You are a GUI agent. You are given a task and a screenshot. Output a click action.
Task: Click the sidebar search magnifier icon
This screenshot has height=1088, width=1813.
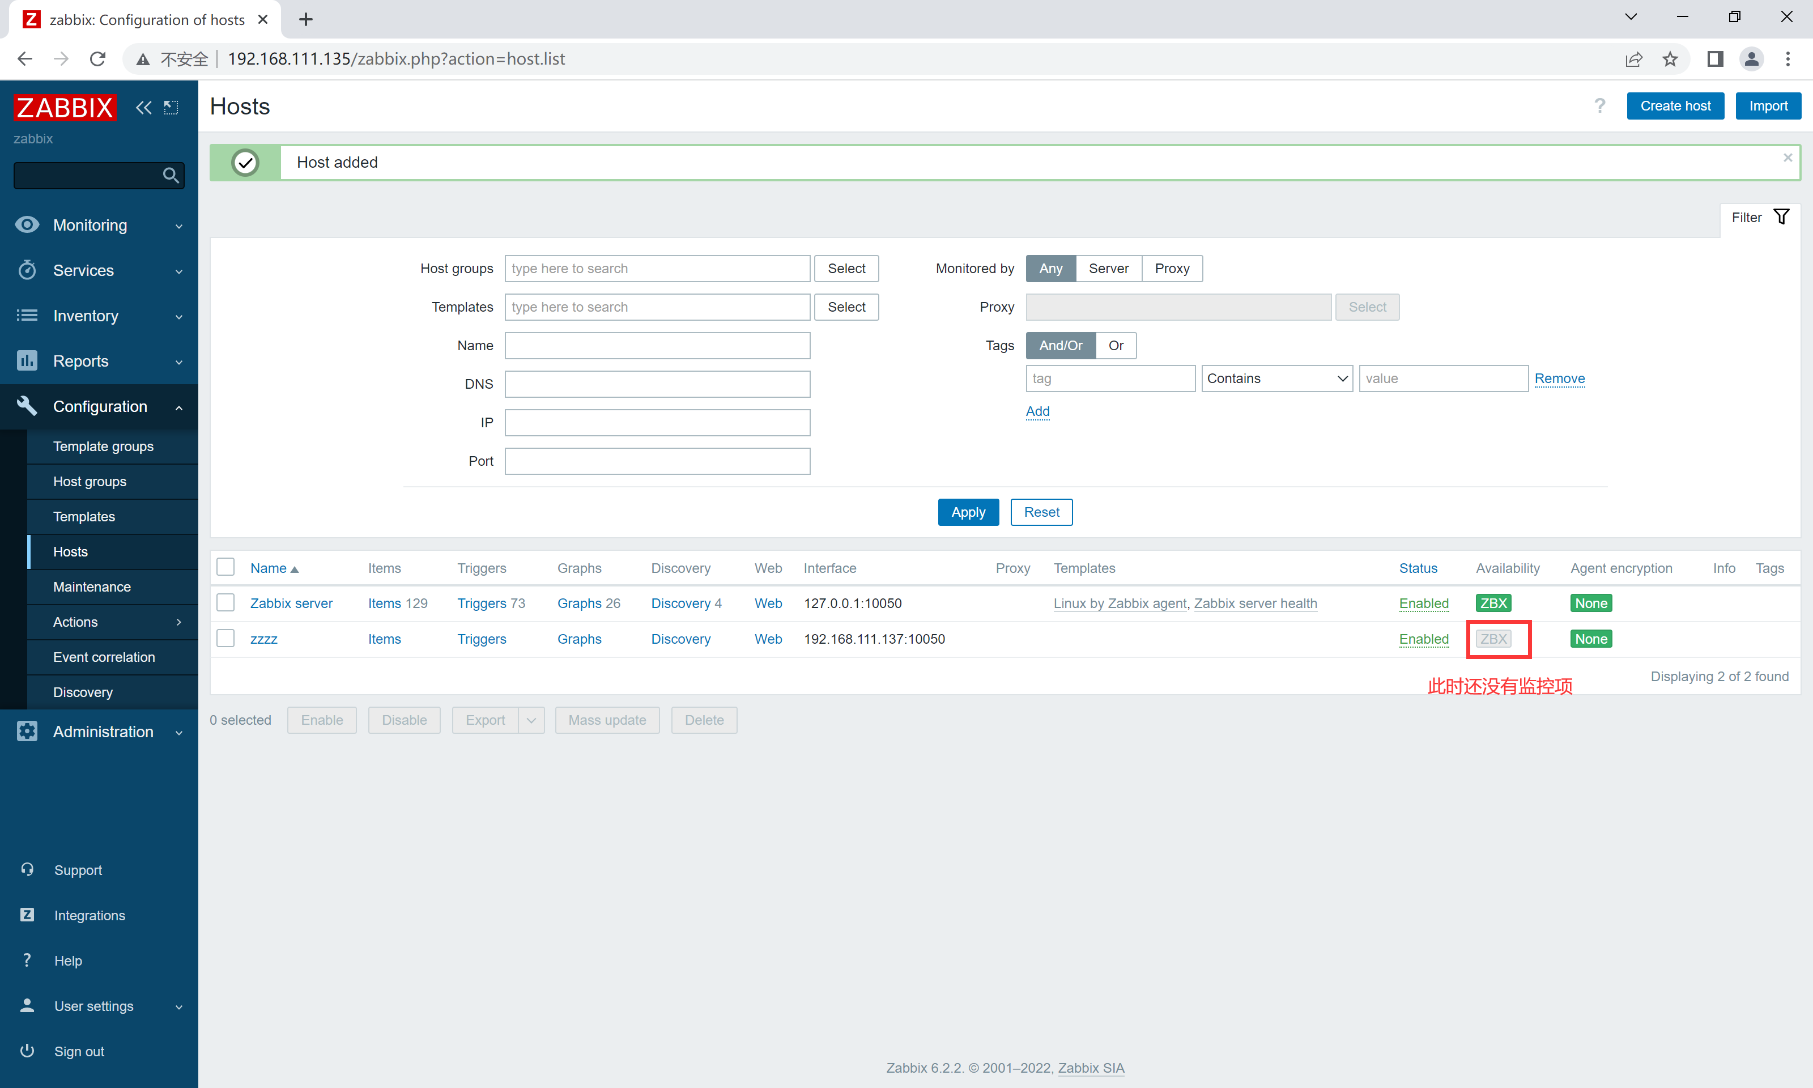click(x=171, y=175)
